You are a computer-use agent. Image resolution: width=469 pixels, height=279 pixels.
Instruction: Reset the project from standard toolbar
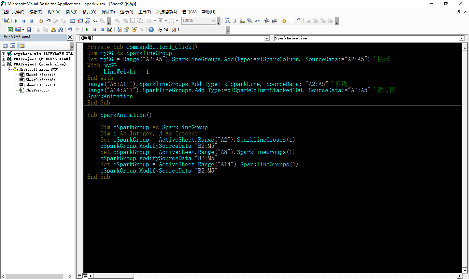coord(102,30)
